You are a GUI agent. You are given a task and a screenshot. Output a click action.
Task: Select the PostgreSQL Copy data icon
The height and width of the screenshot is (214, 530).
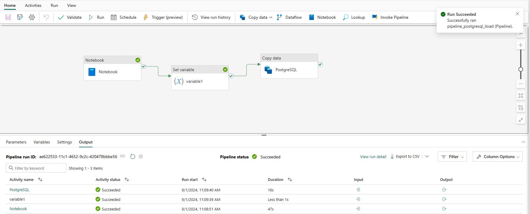[x=268, y=70]
